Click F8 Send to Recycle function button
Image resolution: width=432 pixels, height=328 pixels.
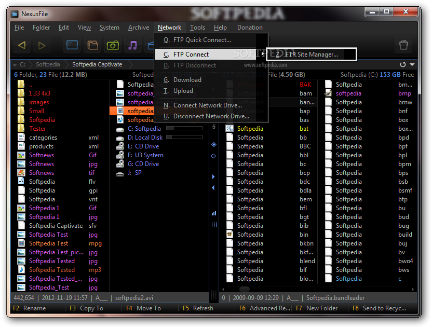click(379, 308)
